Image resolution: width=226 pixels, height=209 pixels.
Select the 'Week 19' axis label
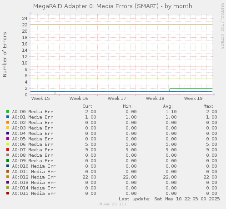tap(193, 99)
